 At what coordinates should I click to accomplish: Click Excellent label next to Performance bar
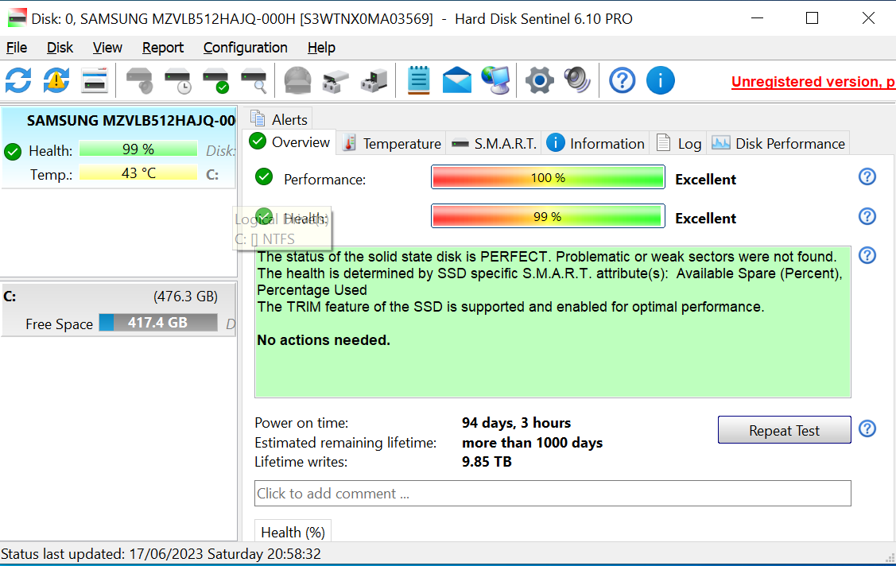click(x=706, y=180)
